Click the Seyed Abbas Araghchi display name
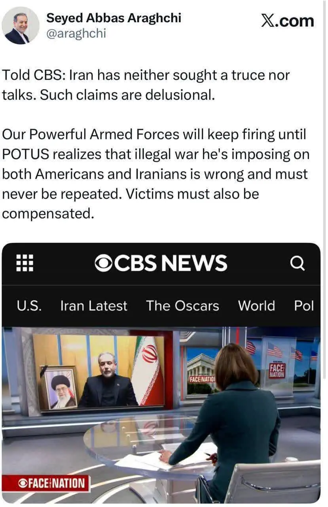 coord(114,17)
